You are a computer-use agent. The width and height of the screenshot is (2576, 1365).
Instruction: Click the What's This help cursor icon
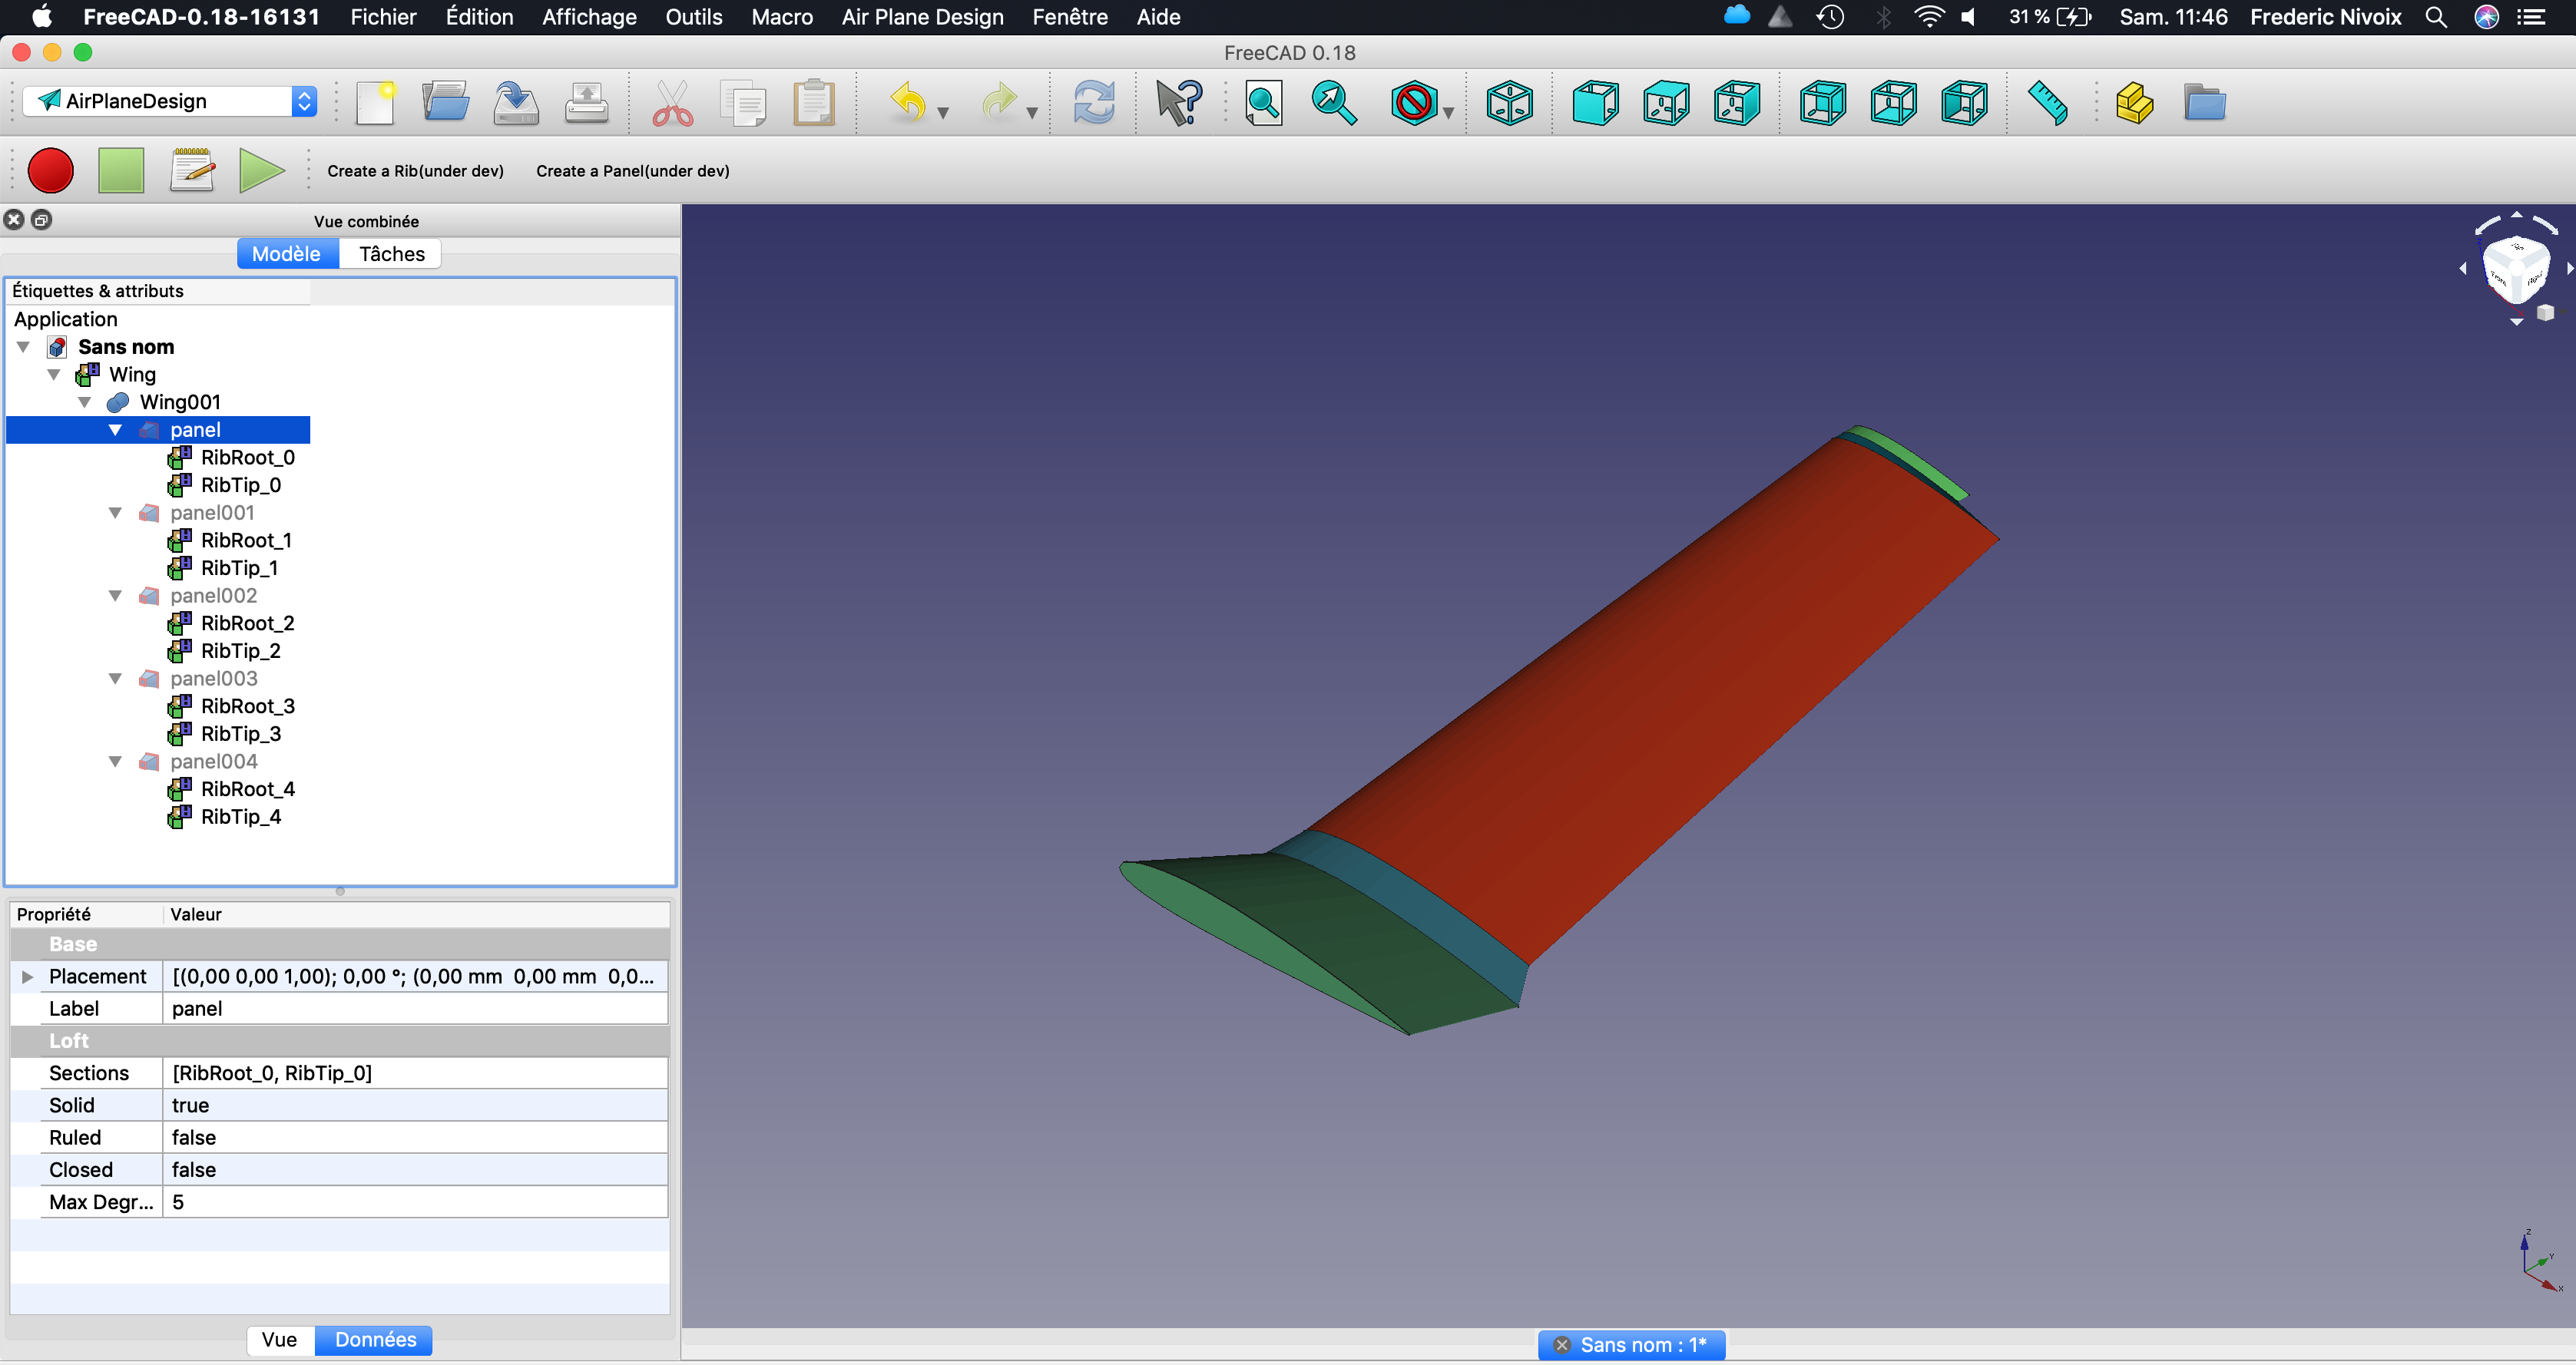1178,103
